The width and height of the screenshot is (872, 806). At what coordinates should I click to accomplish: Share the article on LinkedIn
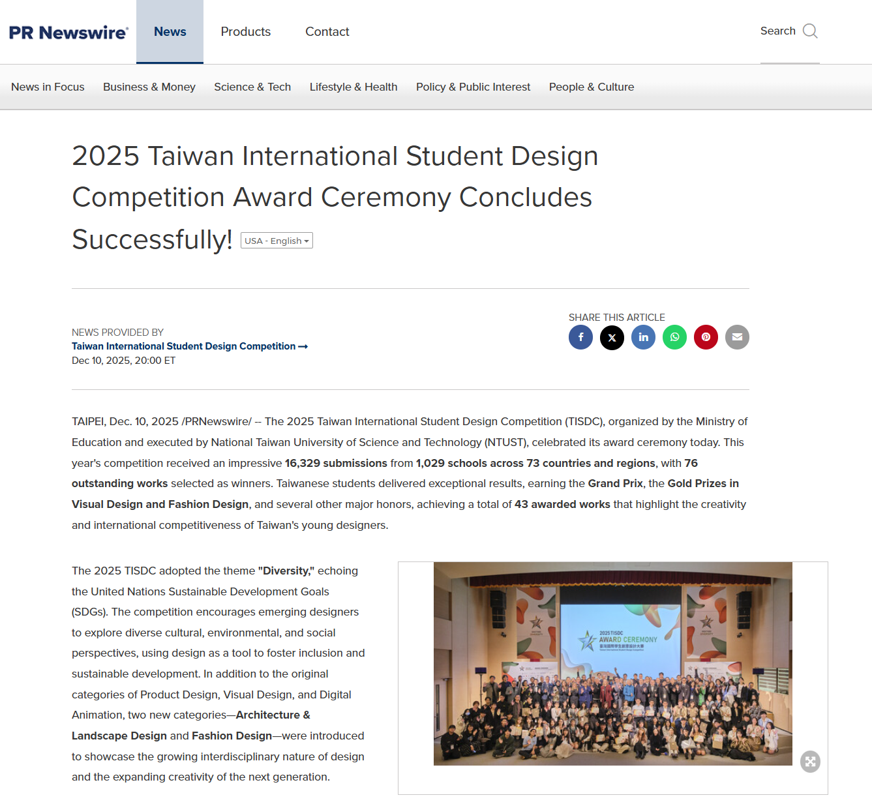pos(643,337)
